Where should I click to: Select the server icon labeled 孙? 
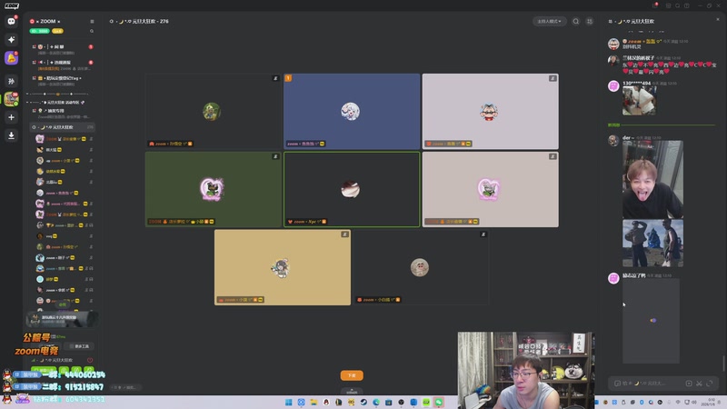point(11,81)
